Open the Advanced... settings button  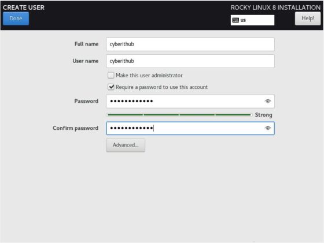[126, 145]
